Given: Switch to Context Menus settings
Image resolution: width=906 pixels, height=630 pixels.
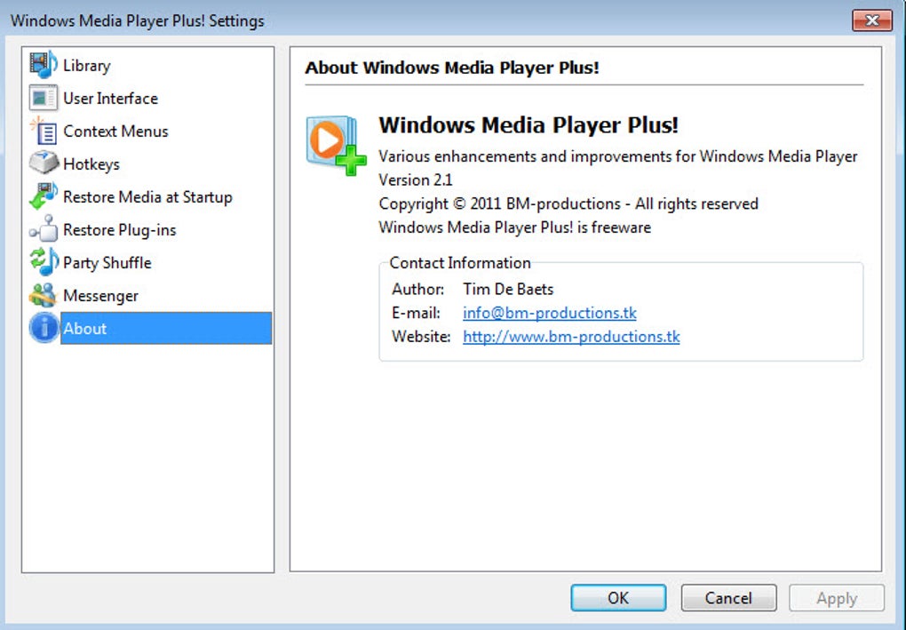Looking at the screenshot, I should (x=115, y=132).
